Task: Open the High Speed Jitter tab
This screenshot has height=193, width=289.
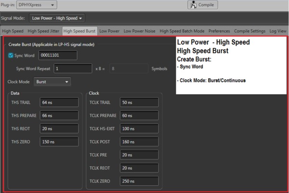Action: pyautogui.click(x=44, y=31)
